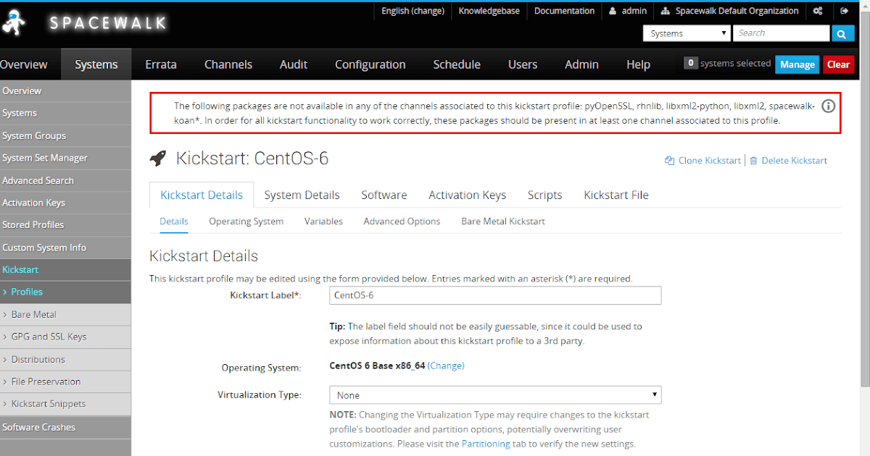Select the Variables sub-tab
This screenshot has height=456, width=870.
tap(323, 221)
